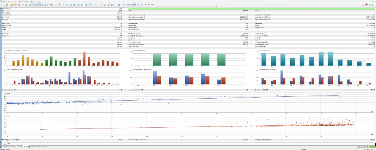The image size is (376, 150).
Task: Select the text label tool
Action: pos(116,5)
